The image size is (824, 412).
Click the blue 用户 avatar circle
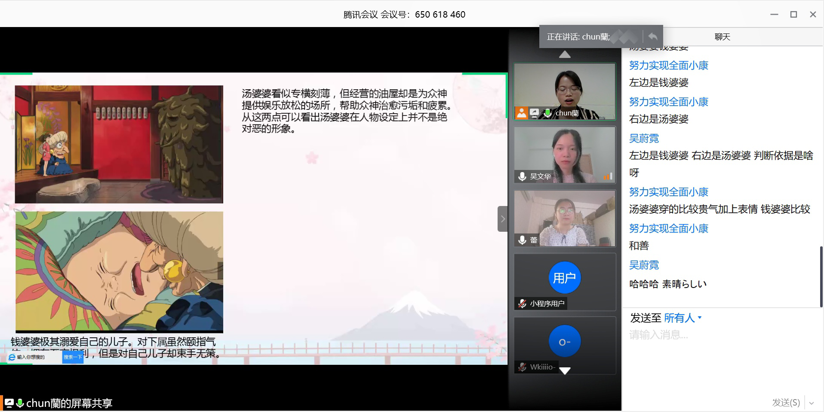[565, 278]
